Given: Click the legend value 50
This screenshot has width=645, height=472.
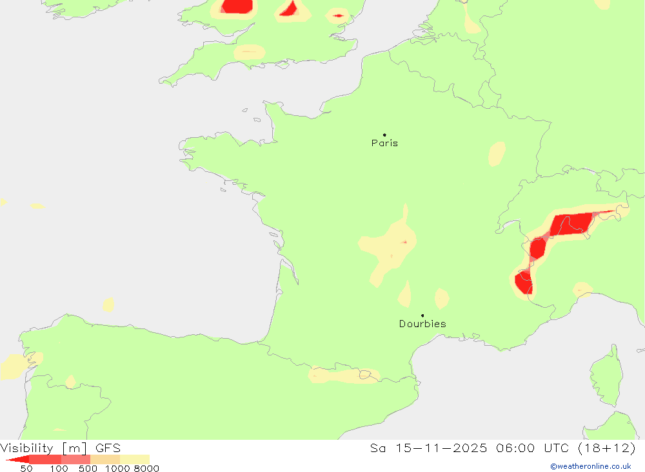Looking at the screenshot, I should [x=26, y=469].
